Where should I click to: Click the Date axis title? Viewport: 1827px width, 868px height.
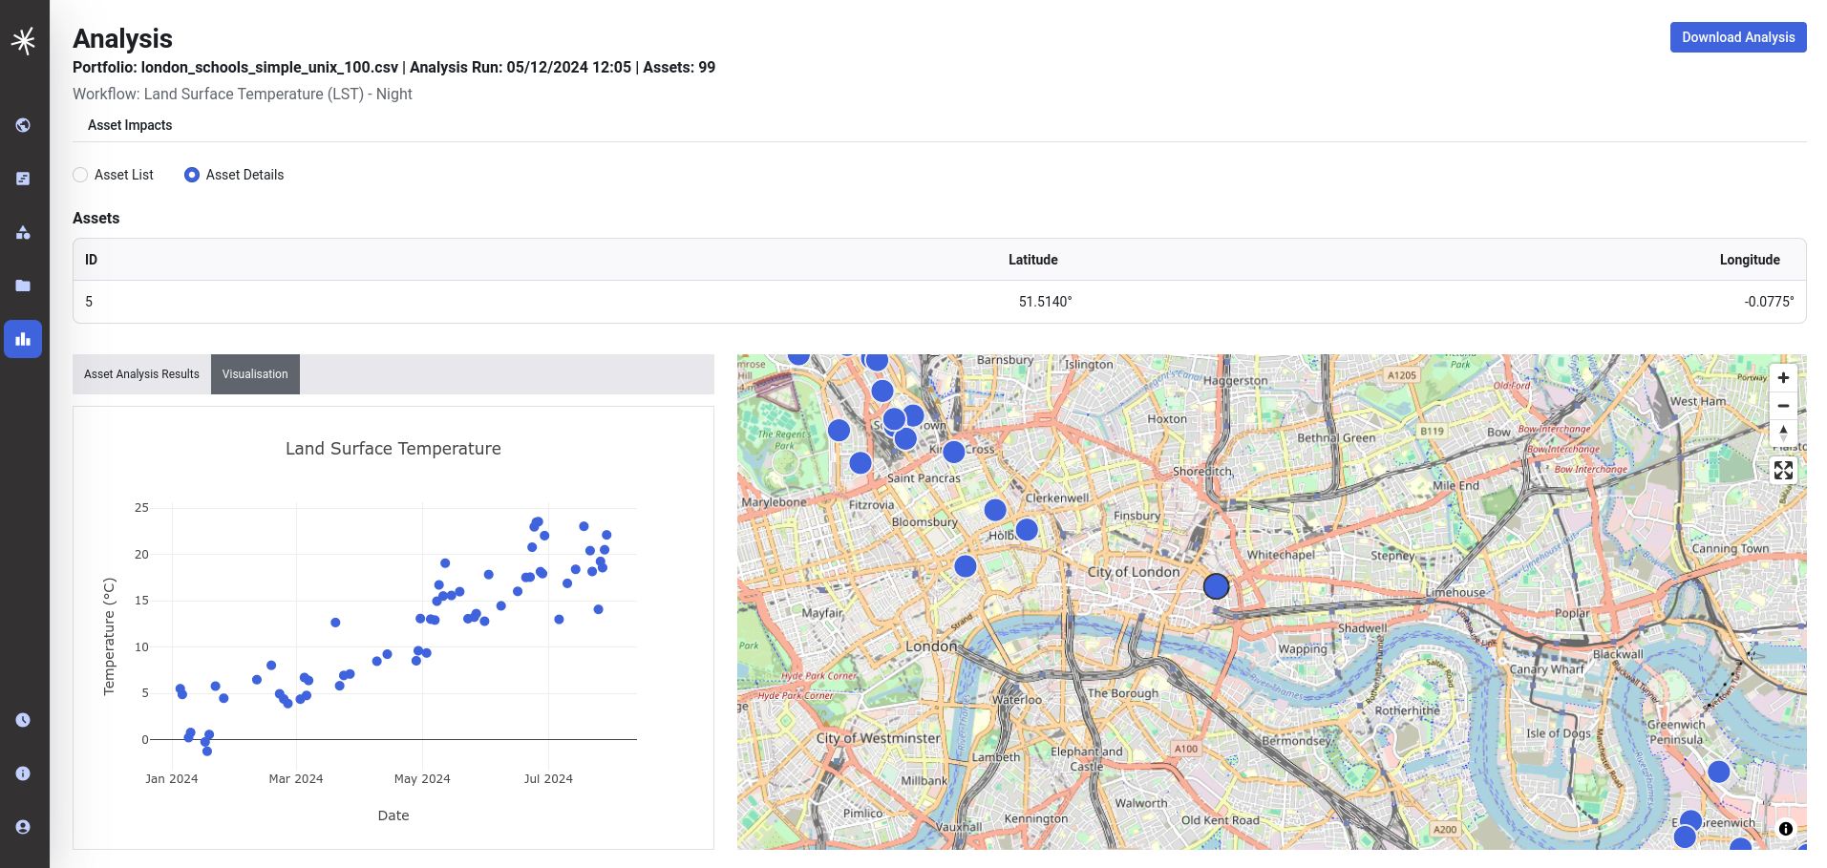coord(393,815)
